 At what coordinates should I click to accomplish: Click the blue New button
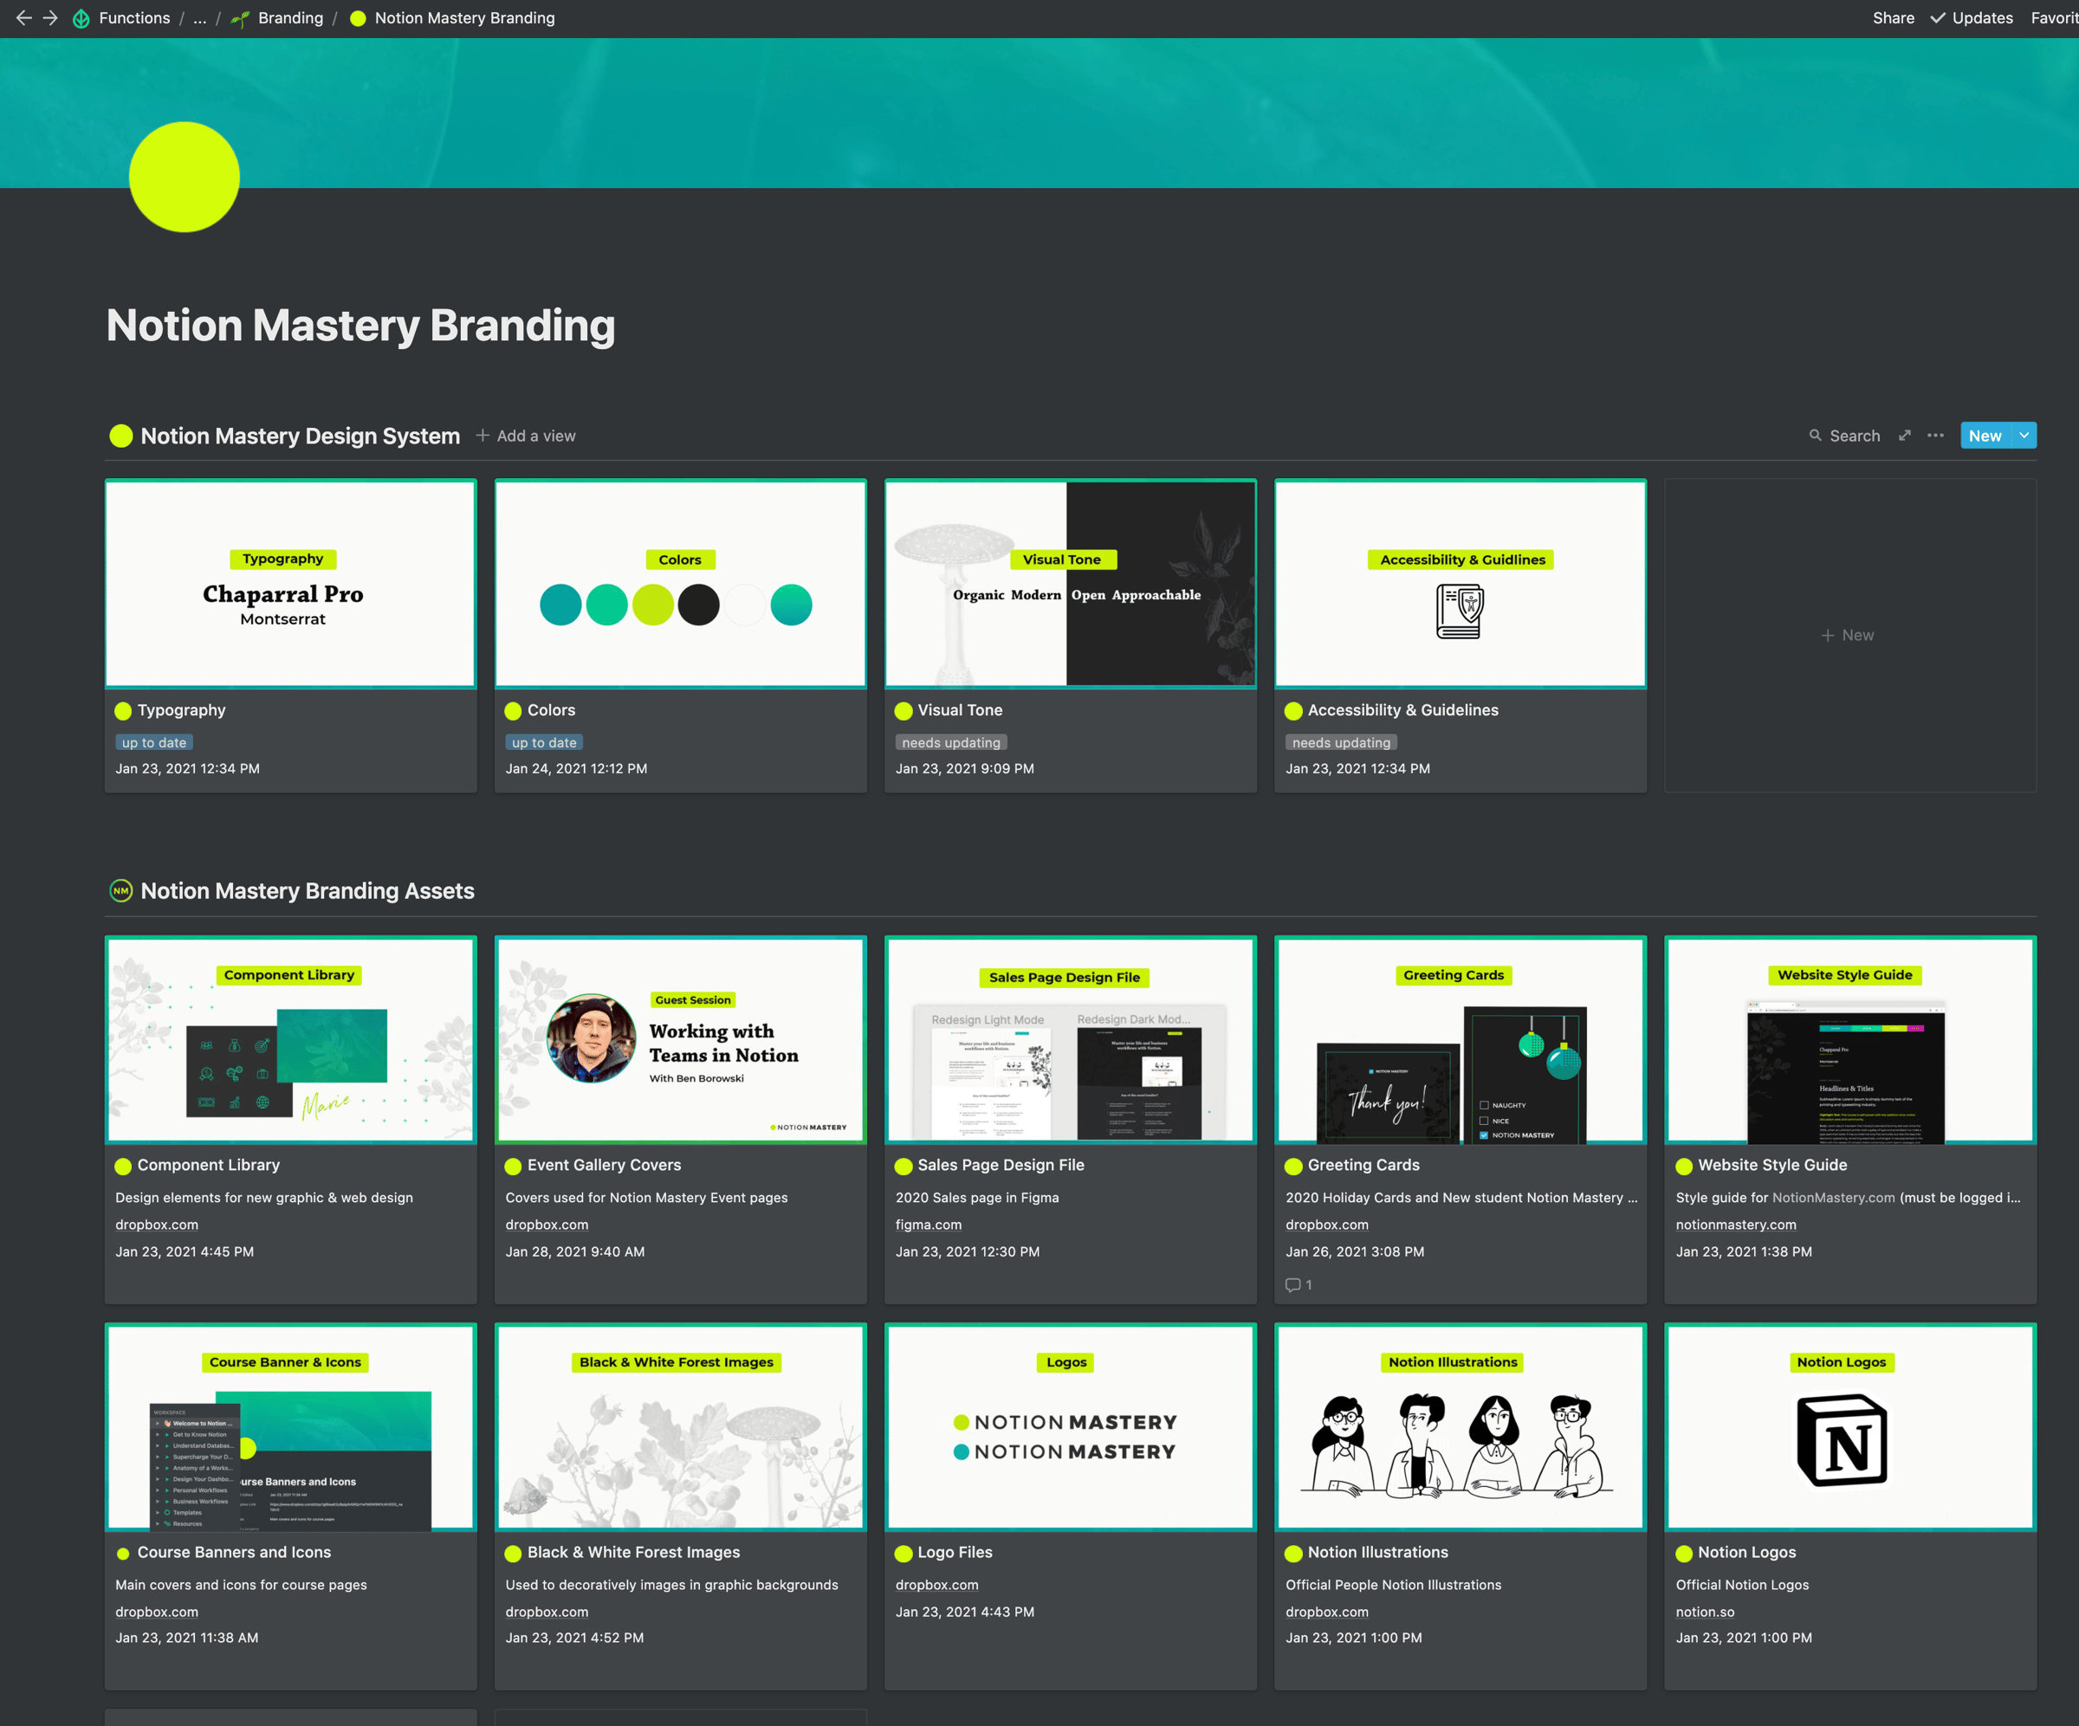pyautogui.click(x=1984, y=436)
